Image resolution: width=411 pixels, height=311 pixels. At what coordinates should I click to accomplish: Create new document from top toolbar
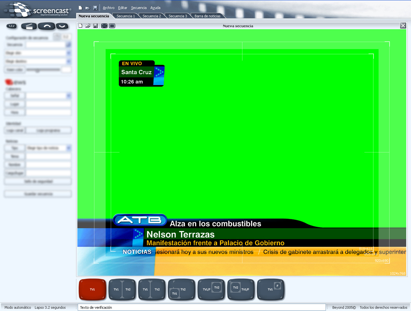coord(80,8)
